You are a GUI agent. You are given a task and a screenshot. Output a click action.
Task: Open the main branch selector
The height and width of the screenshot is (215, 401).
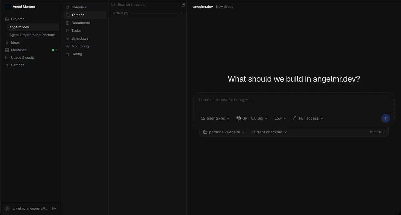pyautogui.click(x=377, y=132)
